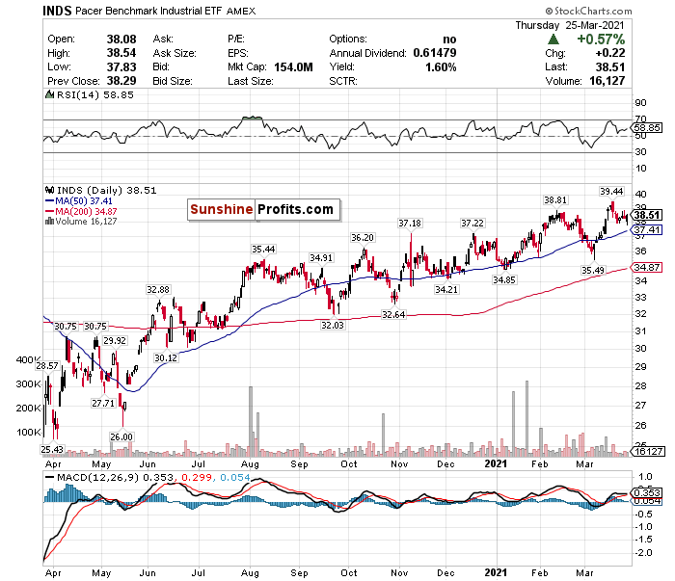Click the INDS (Daily) candlestick legend icon
The width and height of the screenshot is (675, 581).
[49, 190]
